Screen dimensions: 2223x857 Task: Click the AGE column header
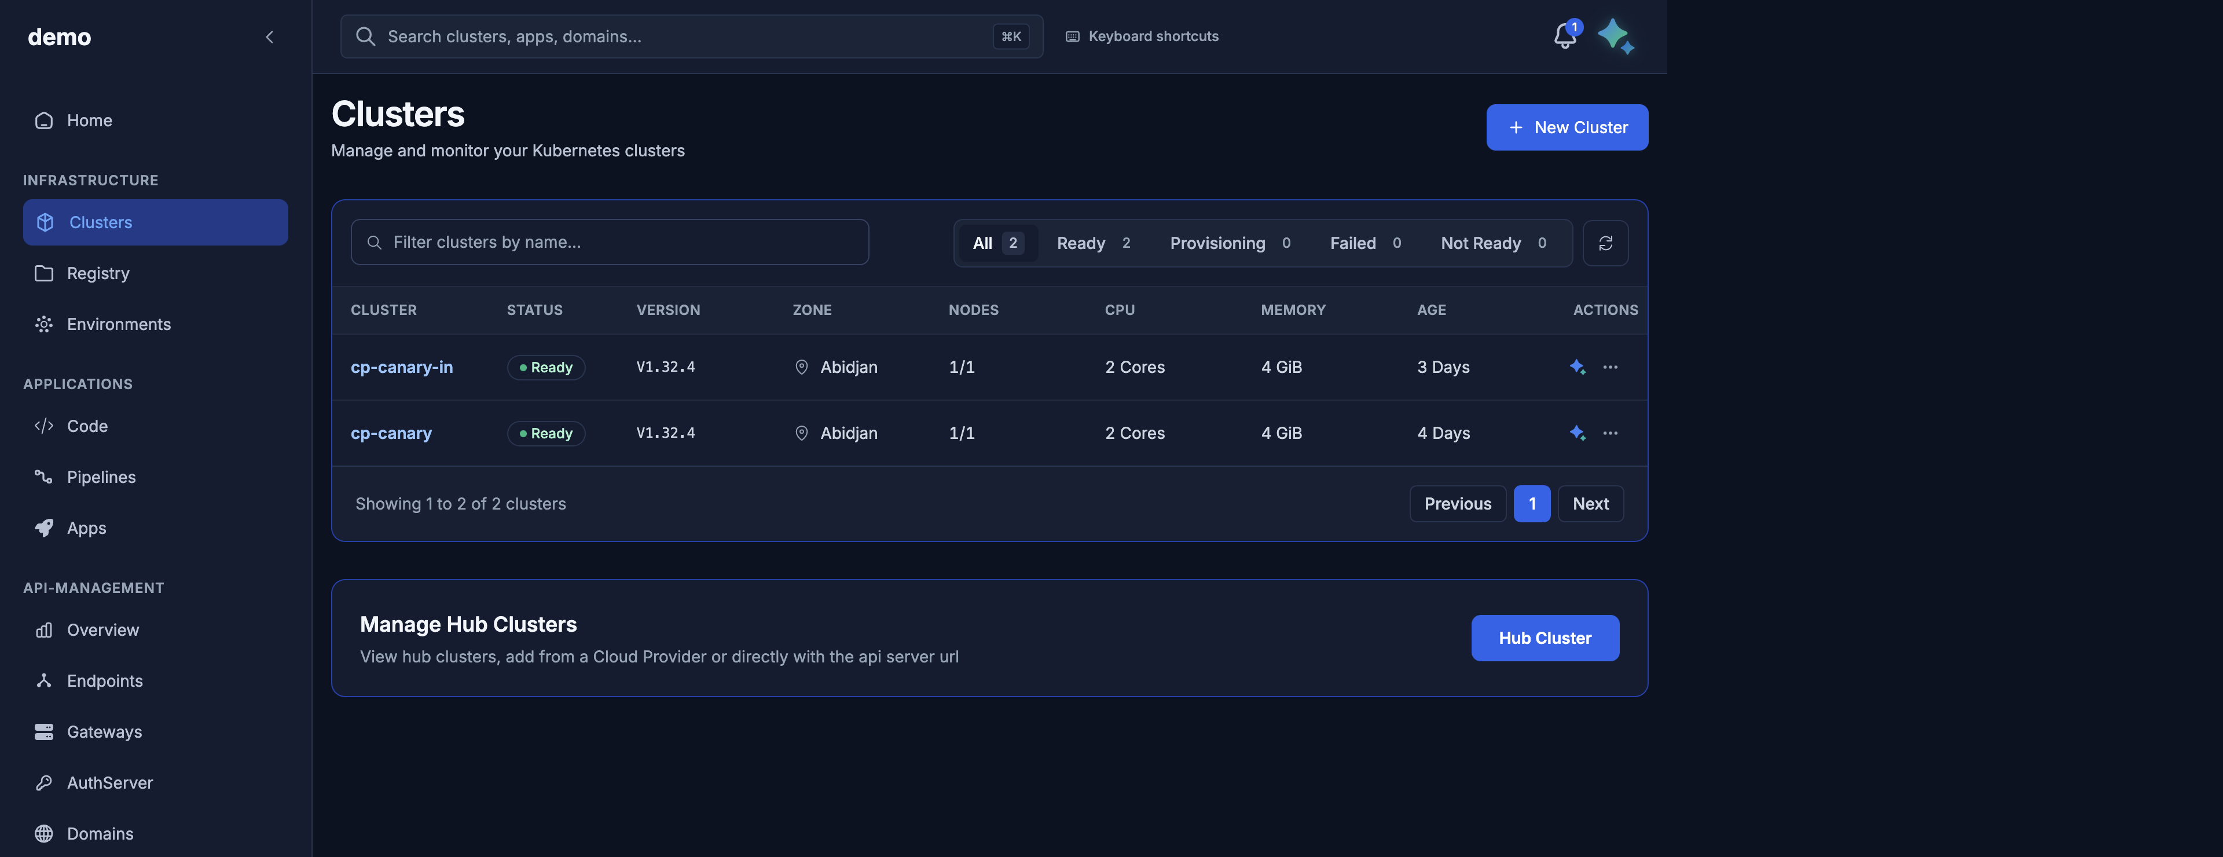click(1431, 310)
